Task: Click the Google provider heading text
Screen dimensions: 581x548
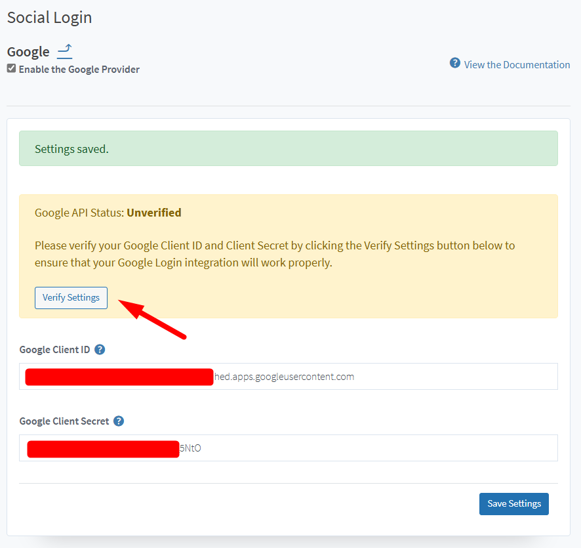Action: (28, 52)
